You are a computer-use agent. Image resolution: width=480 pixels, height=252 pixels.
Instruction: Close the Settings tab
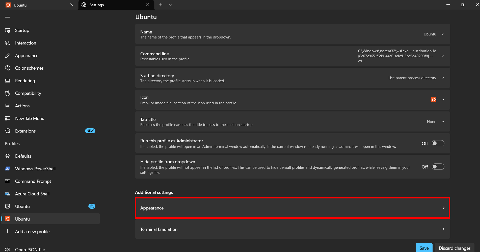[147, 5]
